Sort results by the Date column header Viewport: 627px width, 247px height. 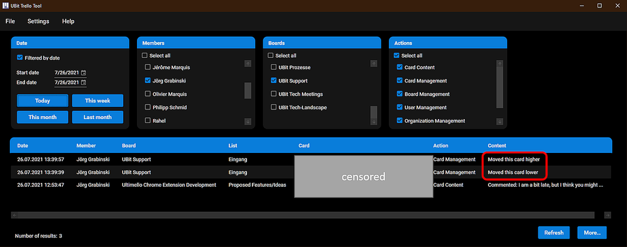tap(23, 145)
